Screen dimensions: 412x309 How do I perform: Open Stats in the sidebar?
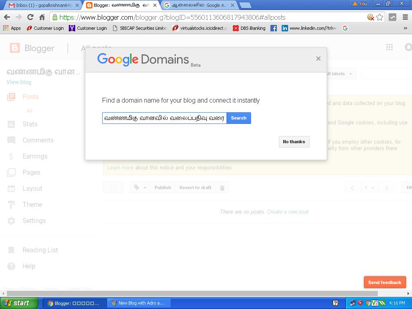click(x=30, y=124)
